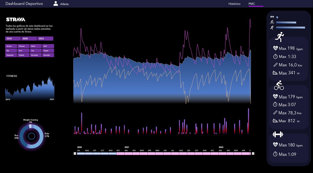Select JUL 2020 segment on the timeline
The height and width of the screenshot is (173, 313).
pyautogui.click(x=81, y=154)
